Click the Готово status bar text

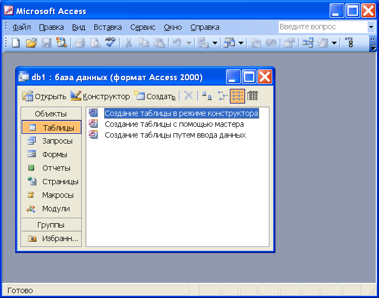tap(20, 290)
